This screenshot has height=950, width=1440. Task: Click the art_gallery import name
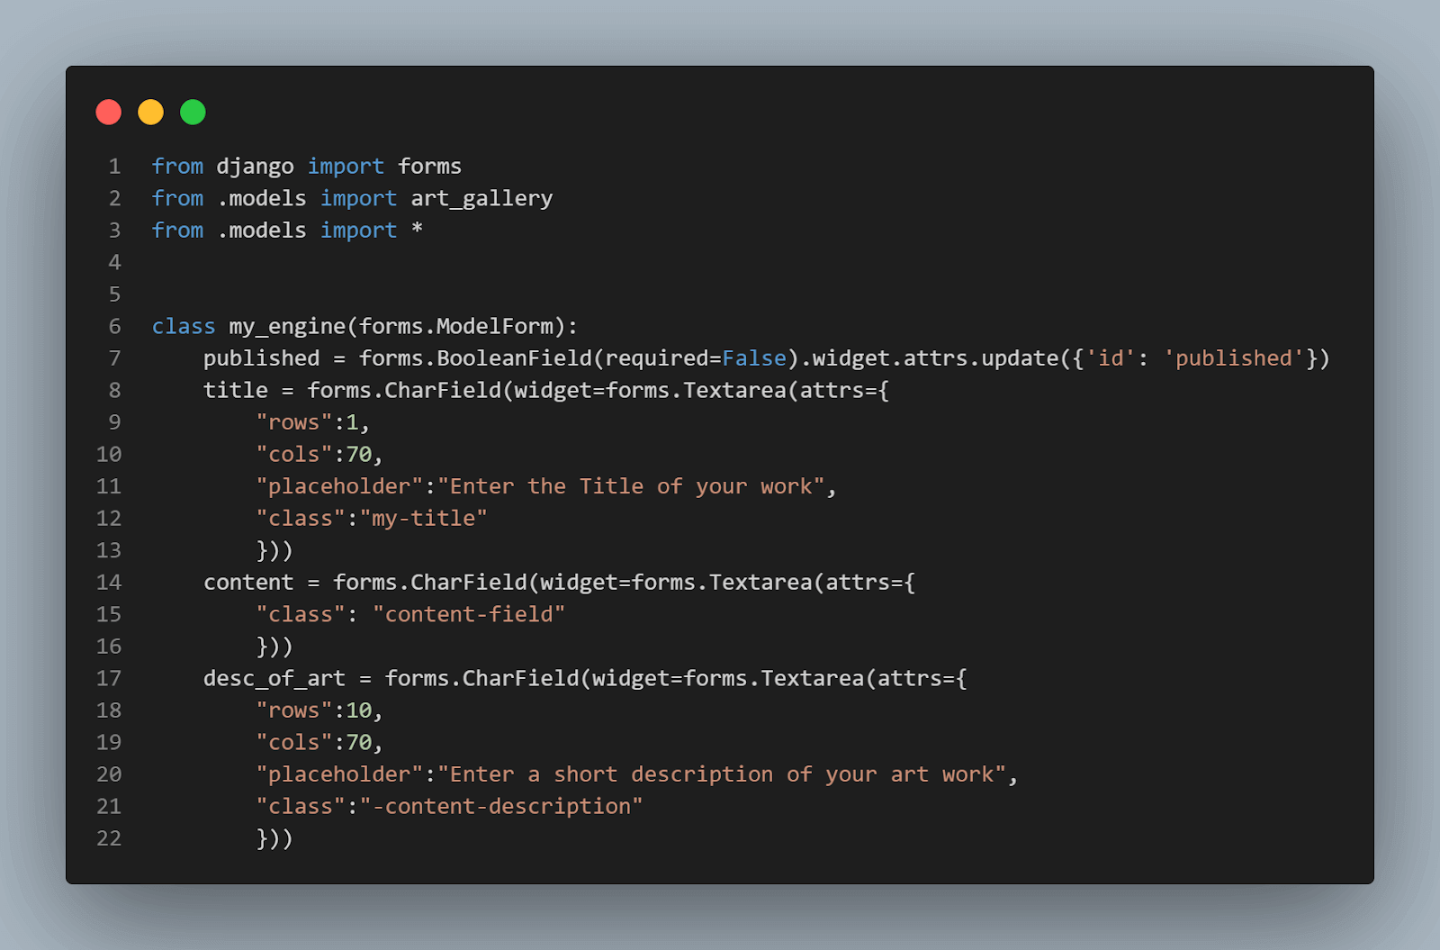pyautogui.click(x=481, y=198)
